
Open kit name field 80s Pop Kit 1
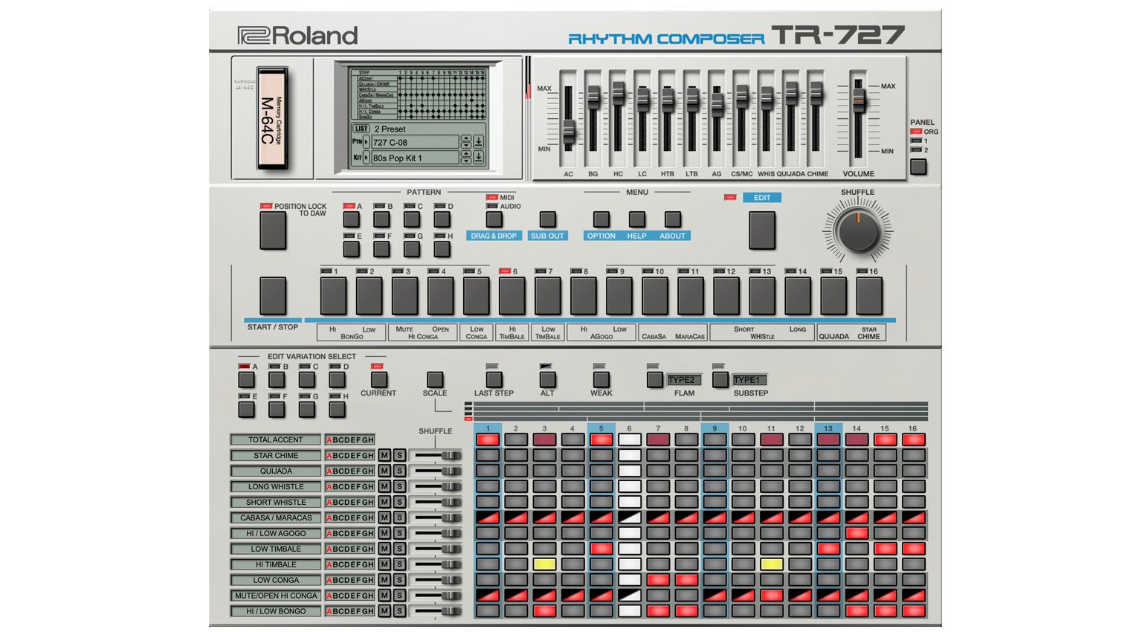pos(415,158)
